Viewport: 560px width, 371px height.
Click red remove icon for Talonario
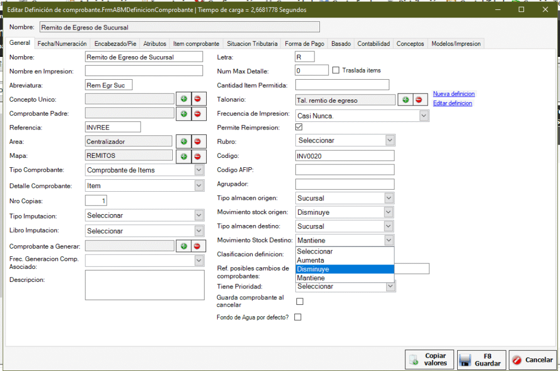pyautogui.click(x=419, y=99)
